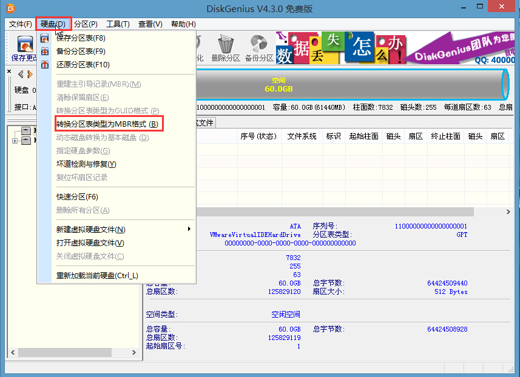Image resolution: width=520 pixels, height=377 pixels.
Task: Click the left panel horizontal scrollbar thumb
Action: click(x=65, y=353)
